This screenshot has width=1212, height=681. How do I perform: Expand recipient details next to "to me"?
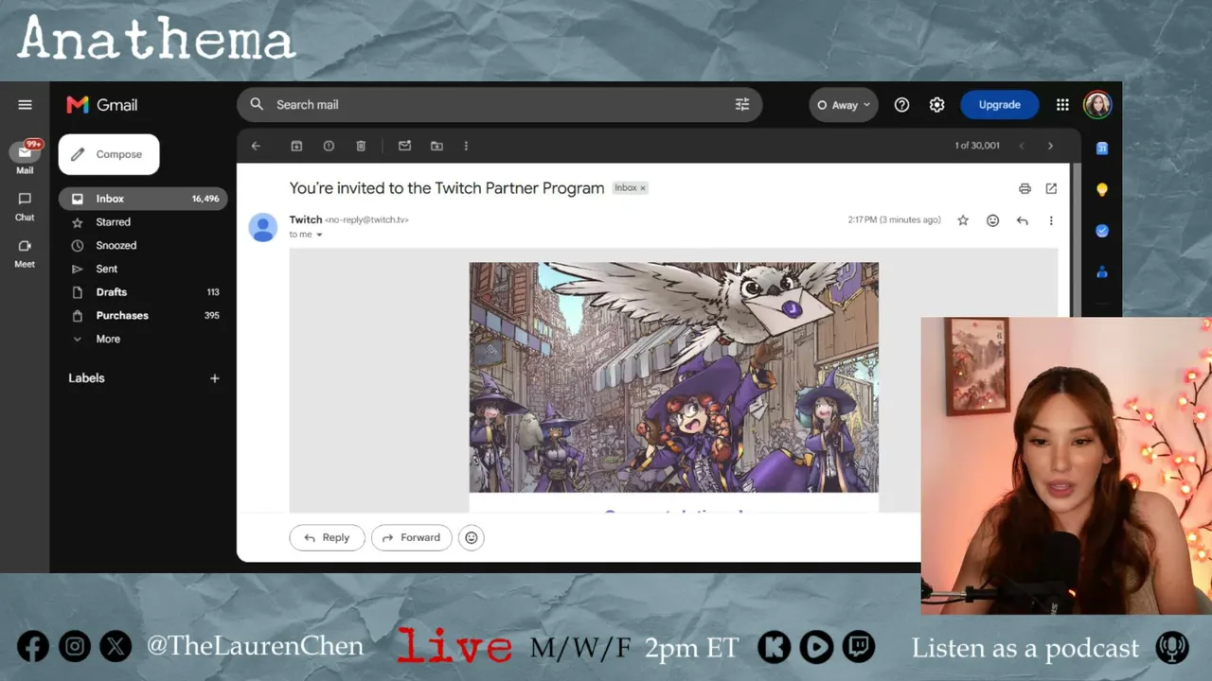(x=319, y=235)
